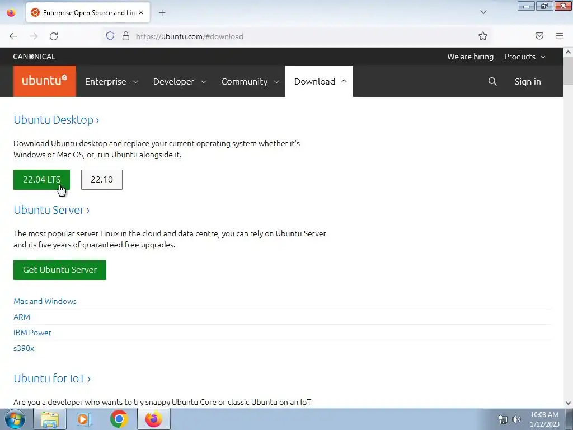
Task: Open a new tab with the plus icon
Action: click(162, 13)
